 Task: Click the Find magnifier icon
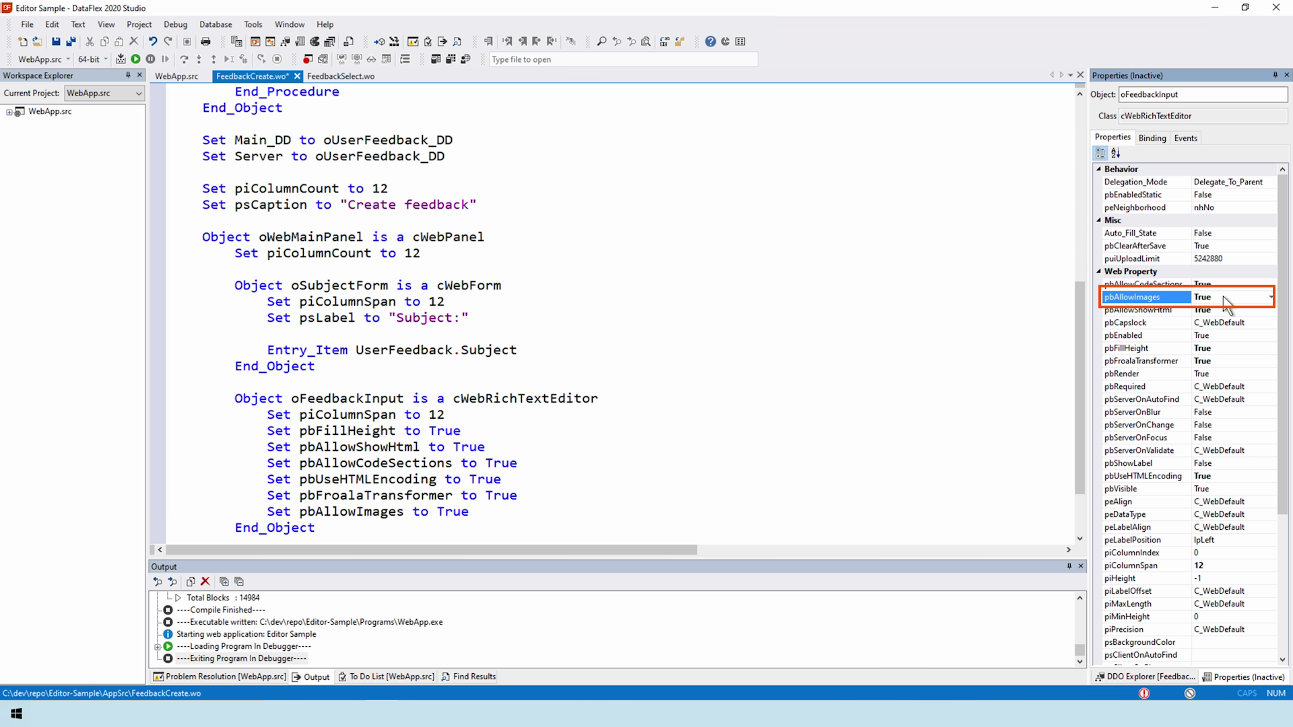click(601, 42)
